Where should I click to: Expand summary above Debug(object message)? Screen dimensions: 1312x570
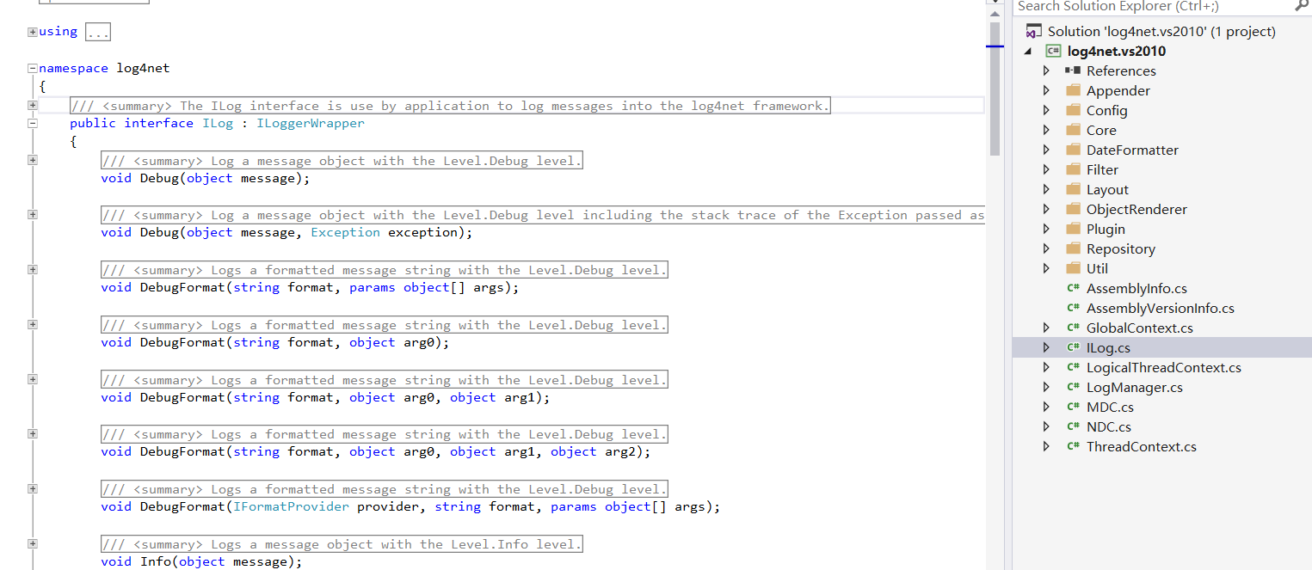coord(33,160)
